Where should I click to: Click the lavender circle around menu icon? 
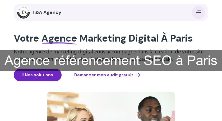(x=198, y=12)
